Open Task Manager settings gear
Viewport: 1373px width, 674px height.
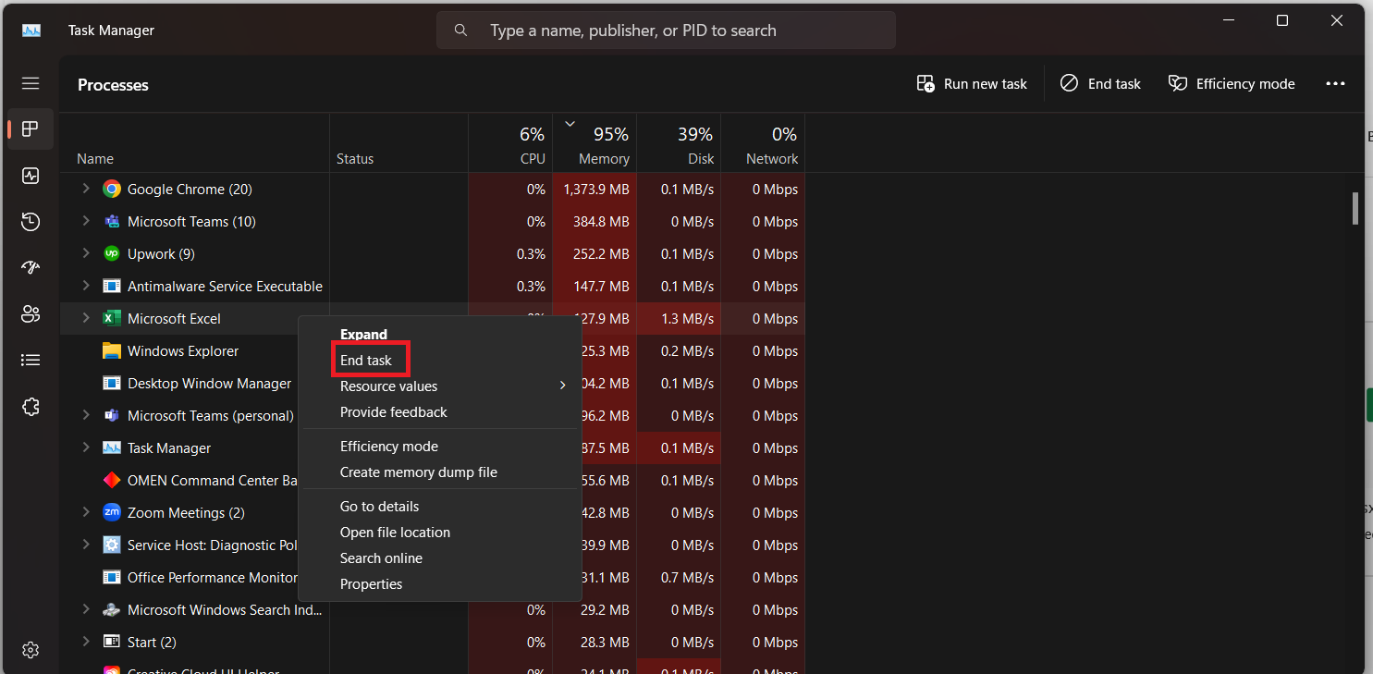coord(31,650)
